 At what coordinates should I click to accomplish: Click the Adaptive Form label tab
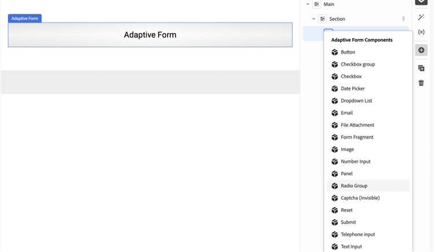point(24,18)
